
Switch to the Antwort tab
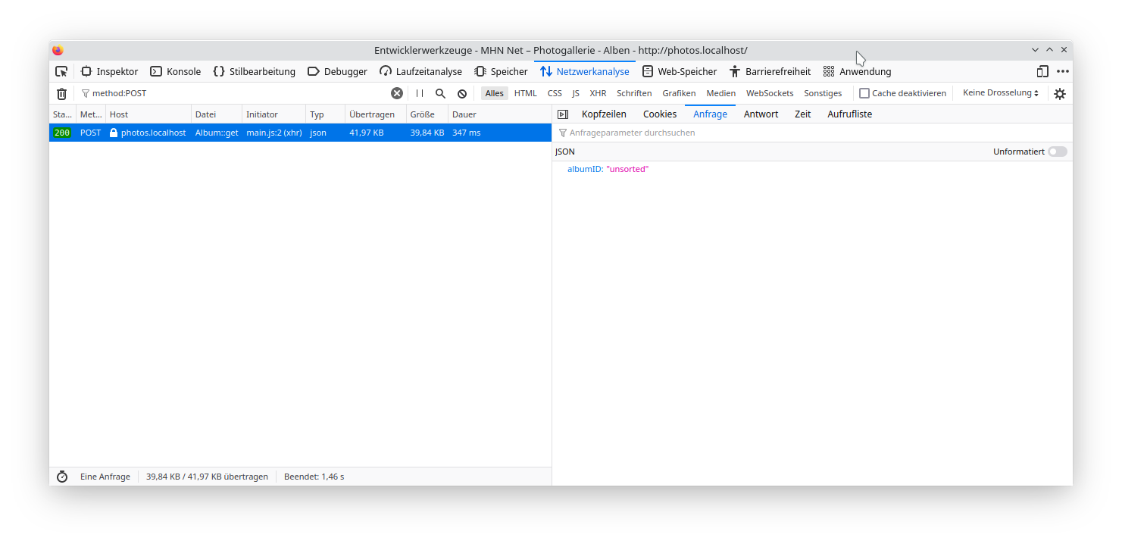761,114
